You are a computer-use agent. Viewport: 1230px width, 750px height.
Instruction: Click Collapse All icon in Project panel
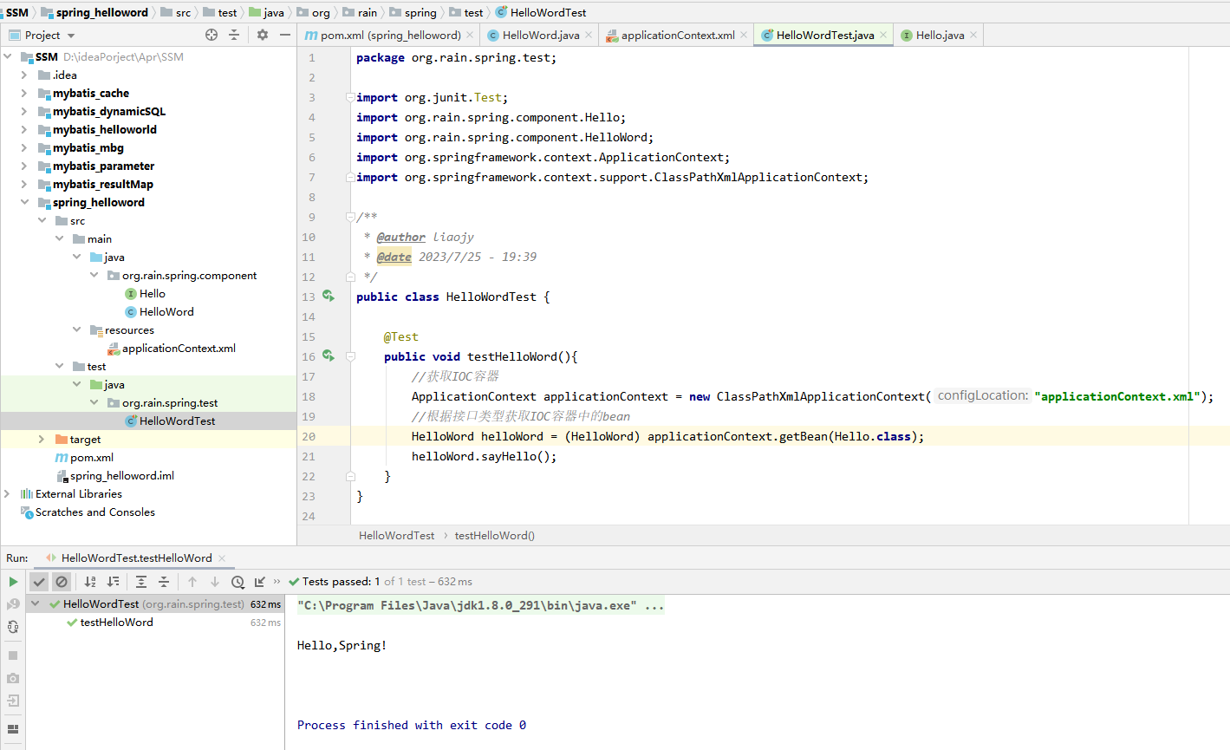click(x=234, y=35)
